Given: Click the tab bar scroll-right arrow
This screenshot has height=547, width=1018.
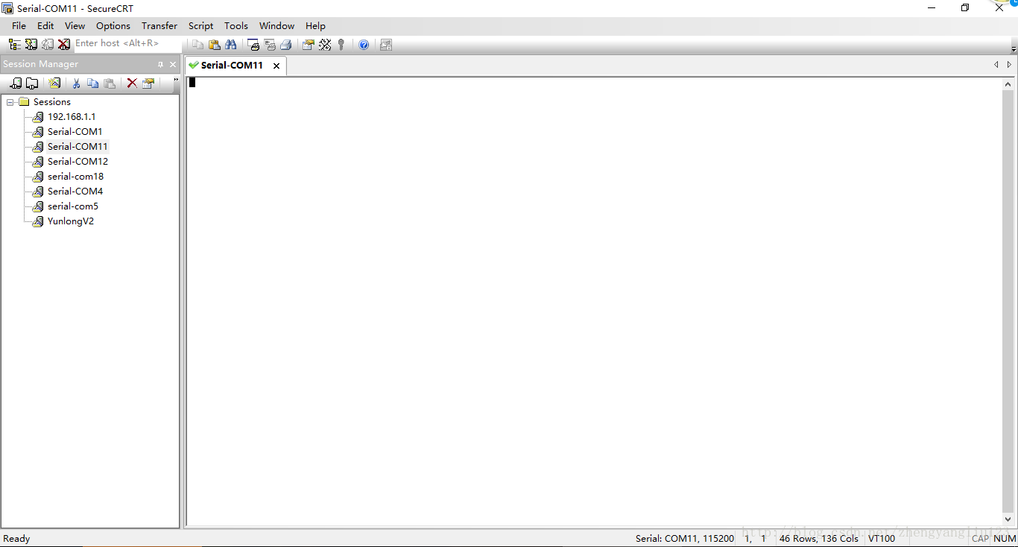Looking at the screenshot, I should pos(1010,65).
